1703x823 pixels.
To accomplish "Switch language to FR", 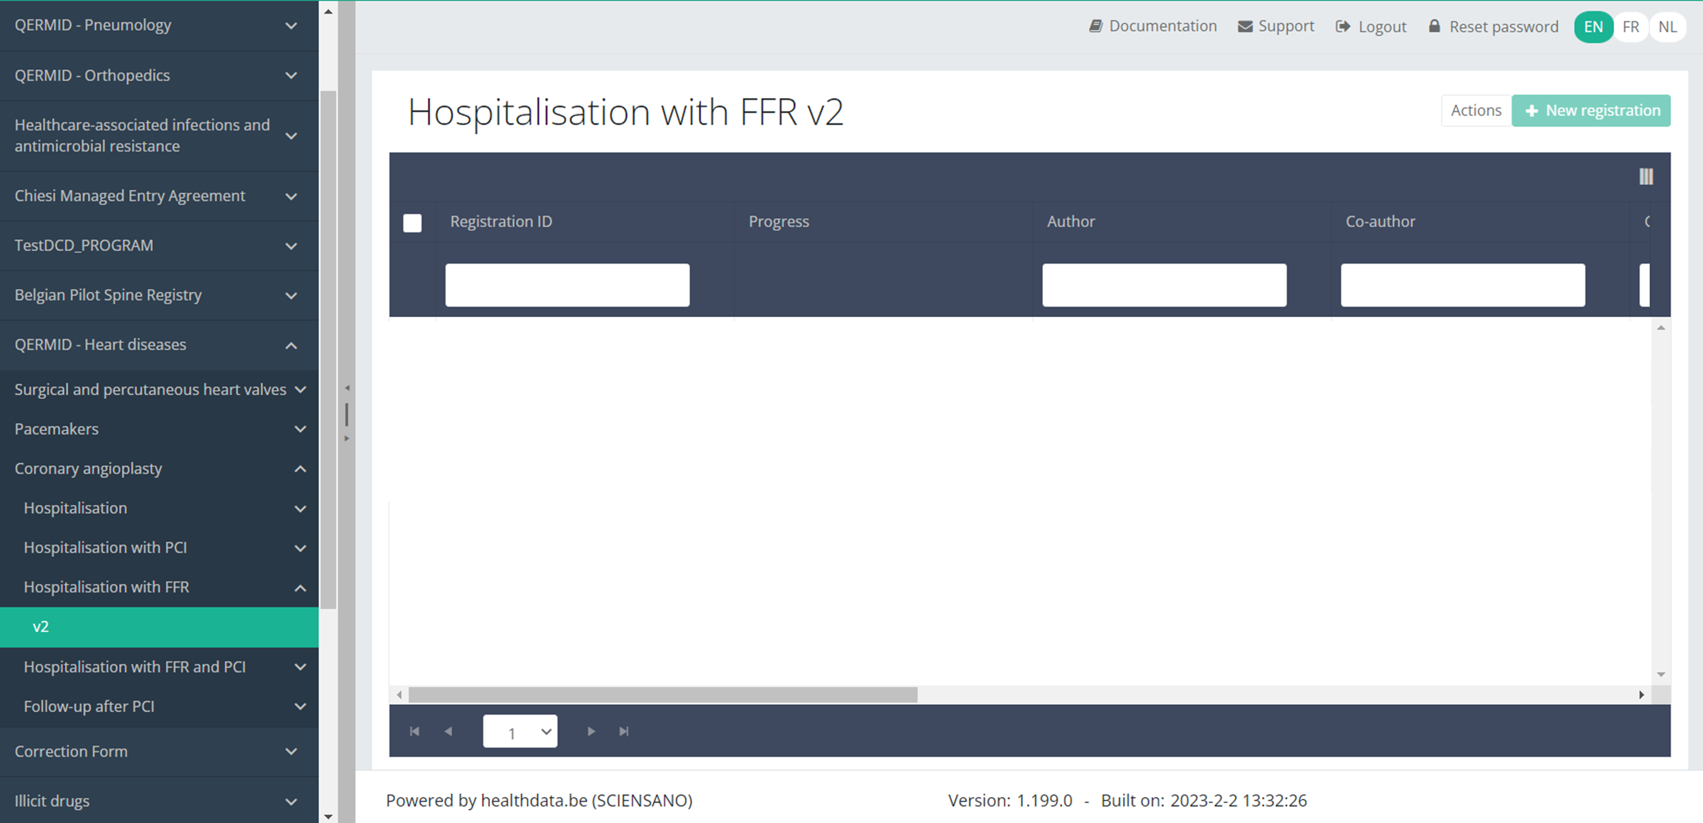I will pos(1630,27).
